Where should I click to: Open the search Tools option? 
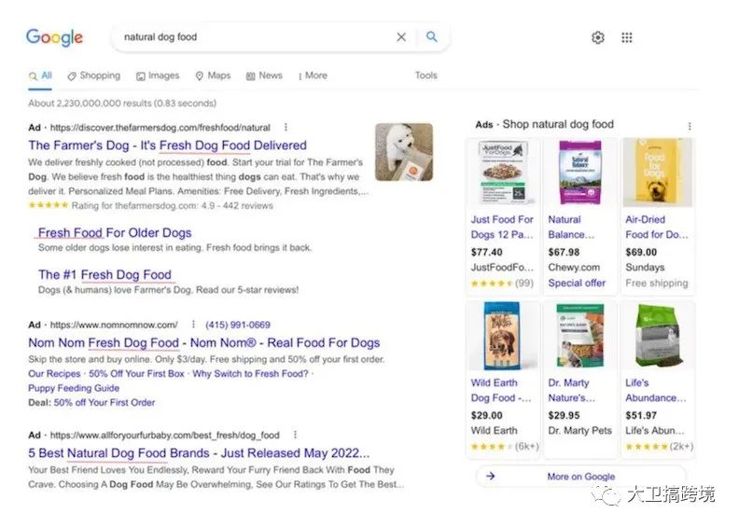click(425, 76)
